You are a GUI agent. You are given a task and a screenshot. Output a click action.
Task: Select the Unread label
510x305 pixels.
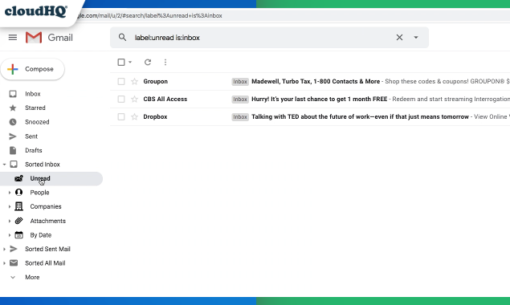[40, 178]
